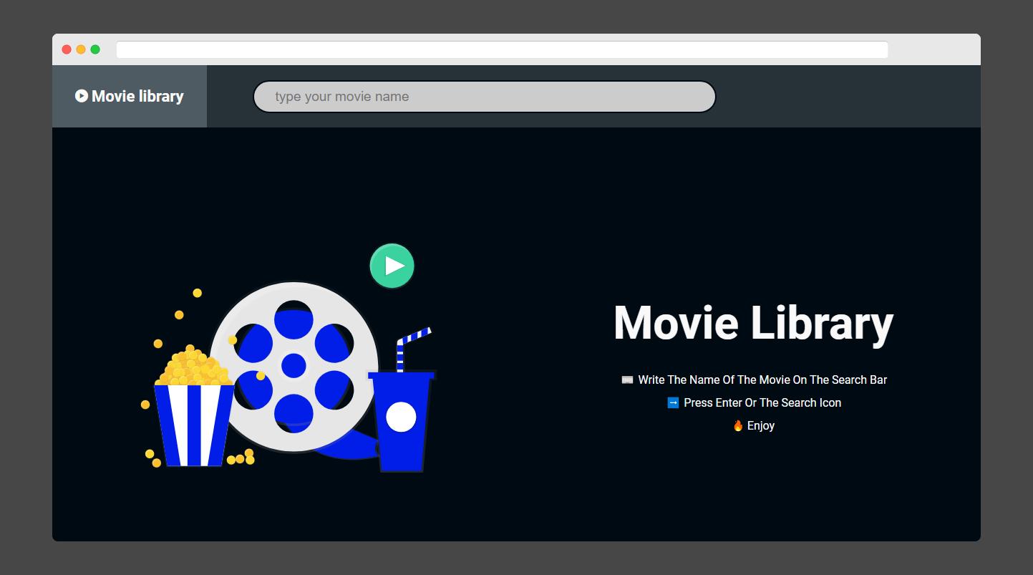Select the popcorn bucket graphic
Viewport: 1033px width, 575px height.
click(x=193, y=408)
